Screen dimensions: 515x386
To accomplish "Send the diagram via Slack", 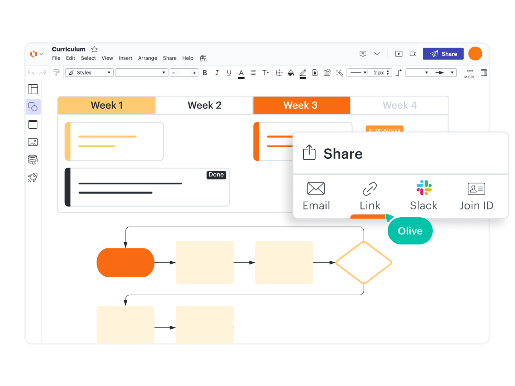I will pyautogui.click(x=423, y=196).
